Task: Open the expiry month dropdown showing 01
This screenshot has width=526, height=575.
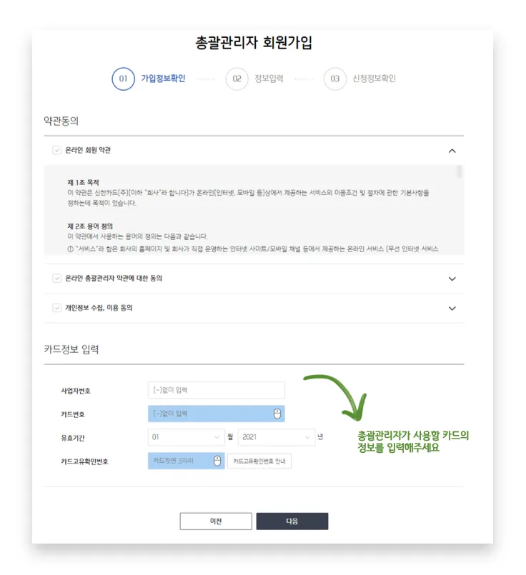Action: click(187, 437)
